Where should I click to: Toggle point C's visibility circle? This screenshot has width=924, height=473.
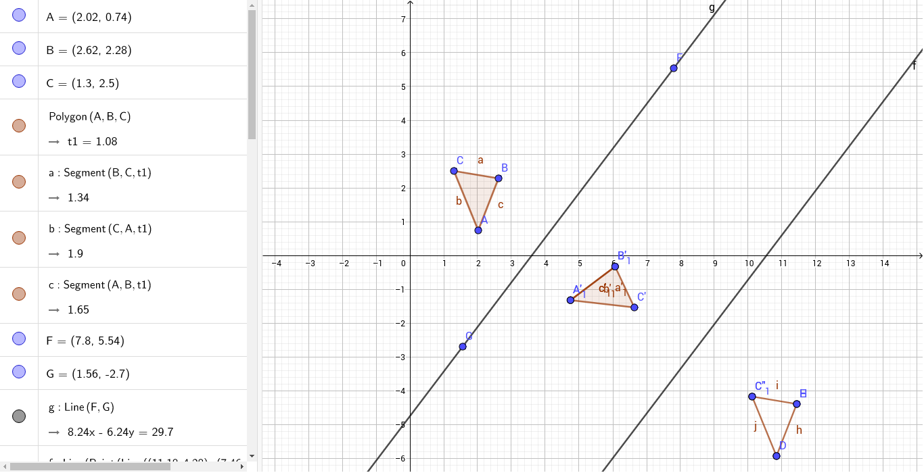18,82
